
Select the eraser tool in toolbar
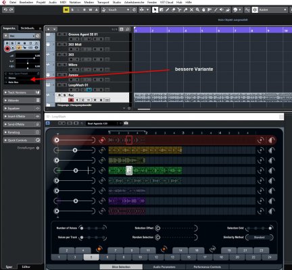coord(173,9)
